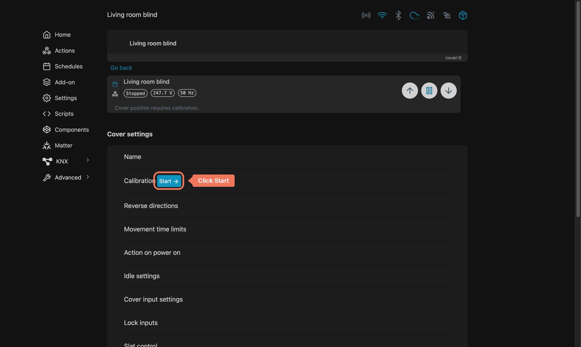Click the Components icon in the sidebar
This screenshot has width=581, height=347.
point(47,130)
